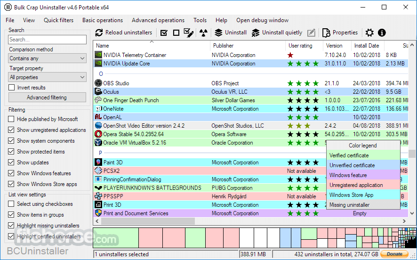Open the Basic operations menu

103,20
